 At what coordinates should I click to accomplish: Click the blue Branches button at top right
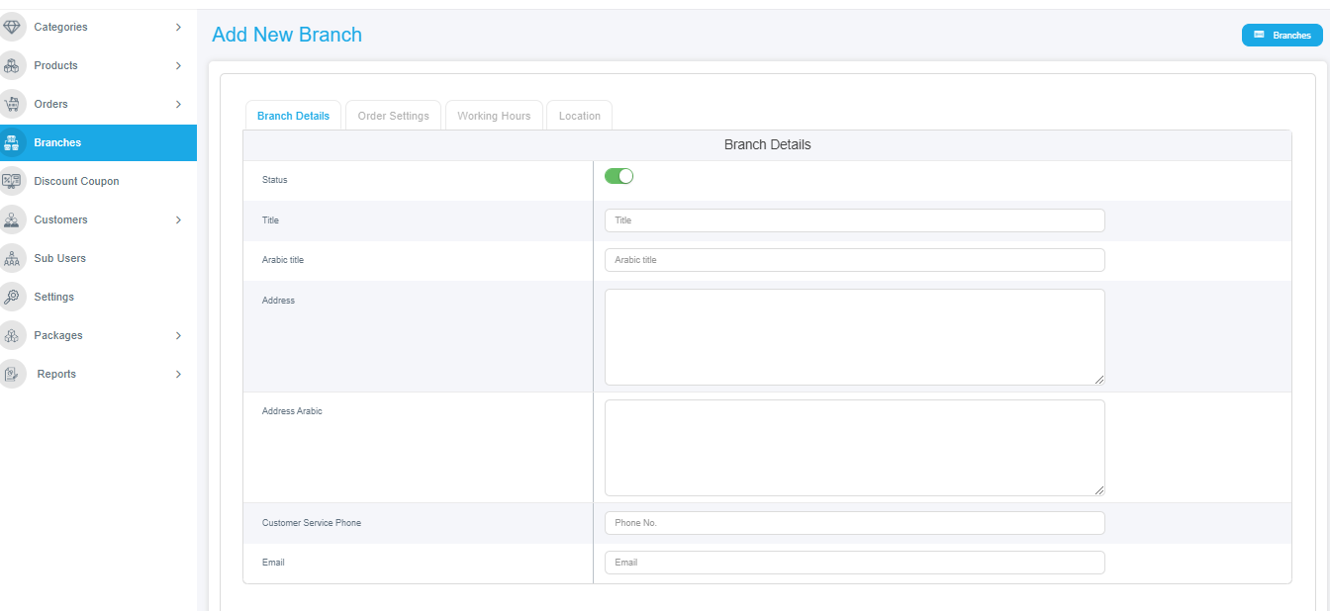(1282, 35)
